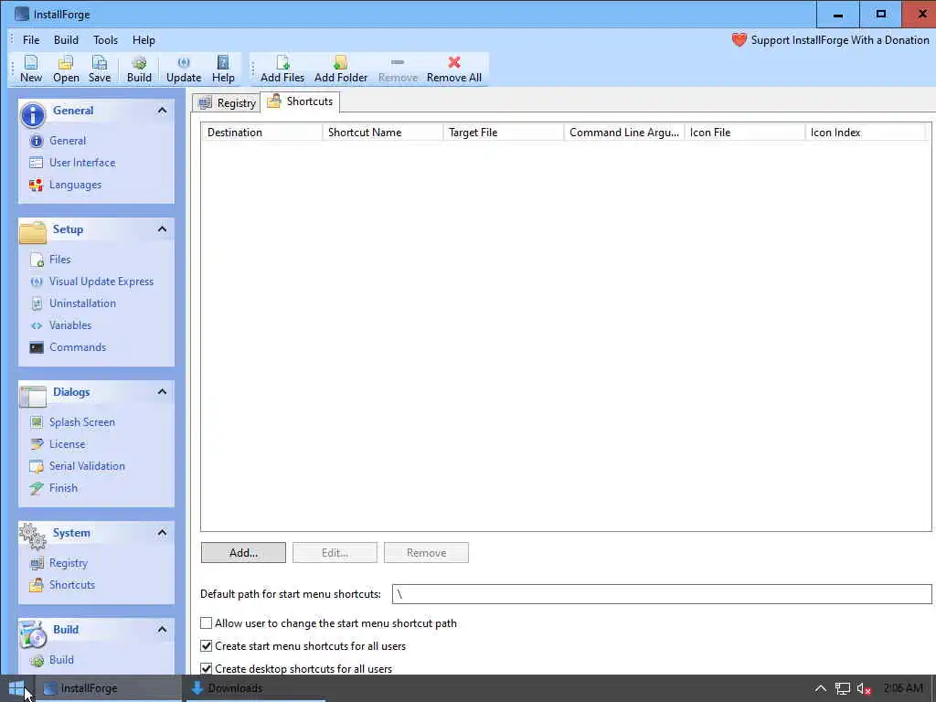The image size is (936, 702).
Task: Click Support InstallForge With a Donation link
Action: [x=840, y=40]
